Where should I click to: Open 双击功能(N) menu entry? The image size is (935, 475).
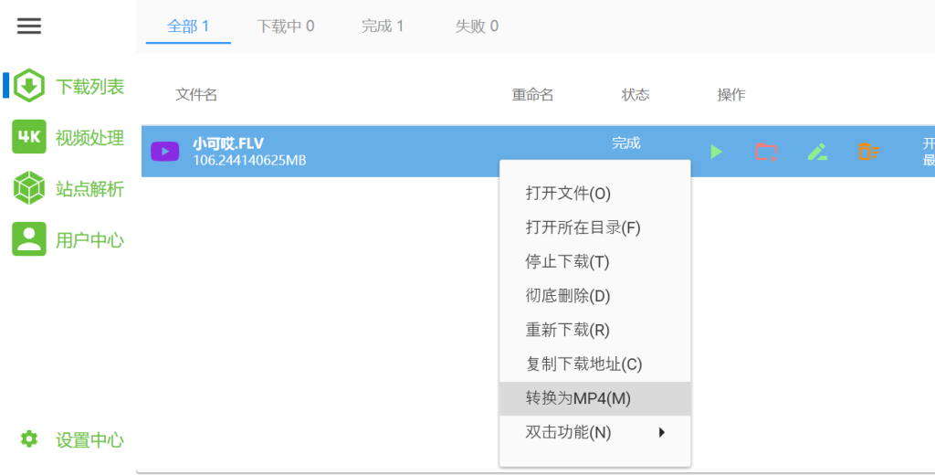click(595, 432)
